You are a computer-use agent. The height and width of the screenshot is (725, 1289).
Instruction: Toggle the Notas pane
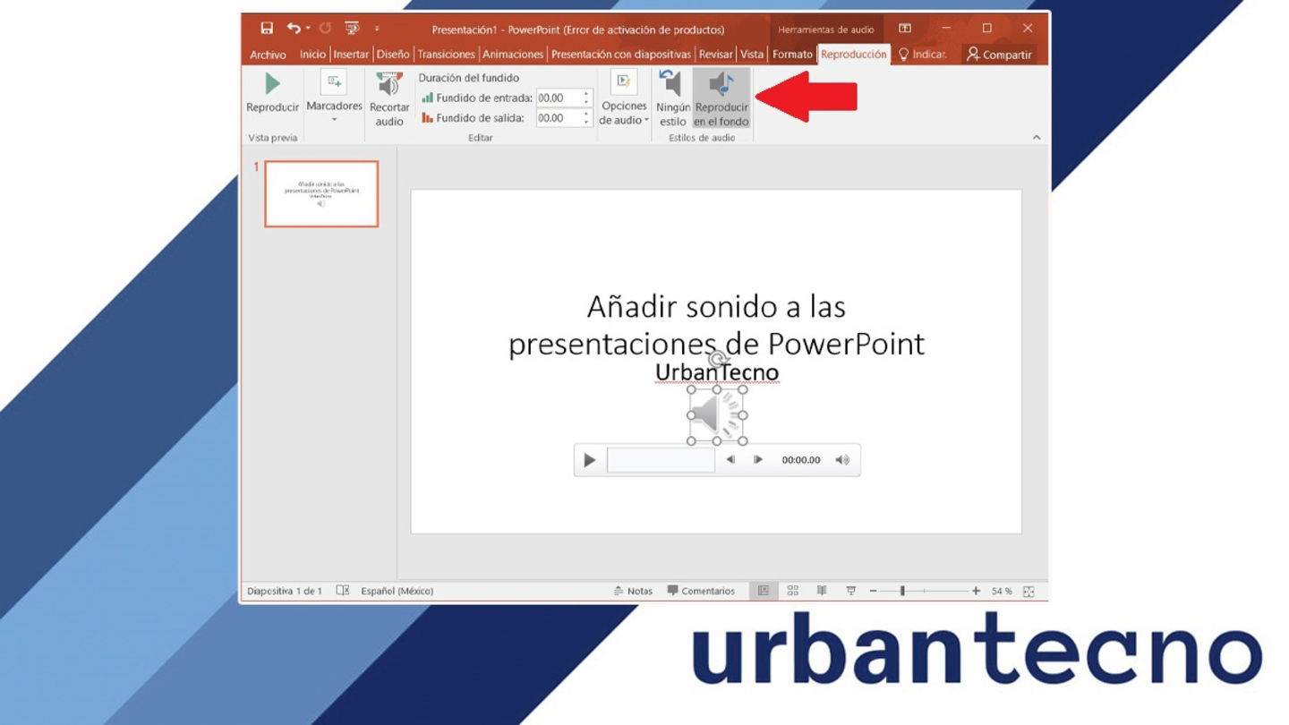click(633, 591)
